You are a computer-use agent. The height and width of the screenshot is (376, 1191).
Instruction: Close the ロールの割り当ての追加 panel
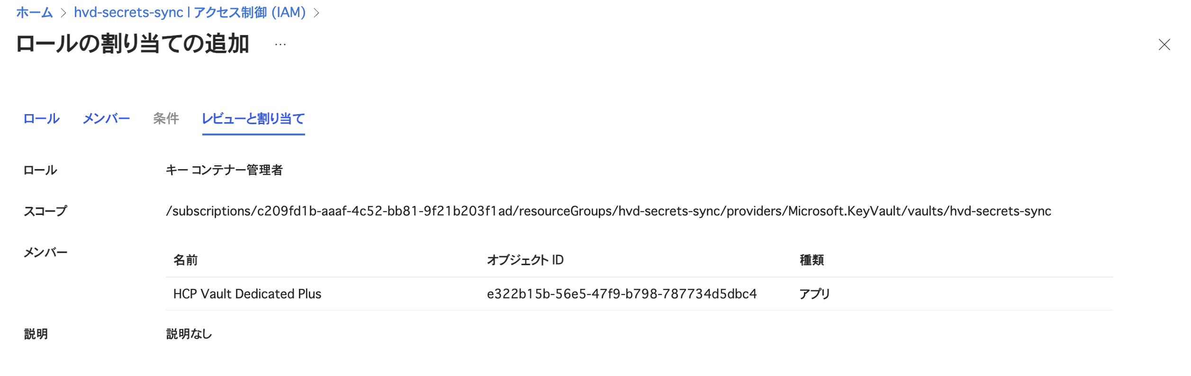click(x=1164, y=45)
